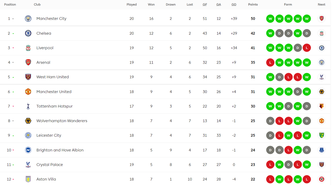Open Brighton and Hove Albion club page
The width and height of the screenshot is (332, 185).
pyautogui.click(x=60, y=150)
